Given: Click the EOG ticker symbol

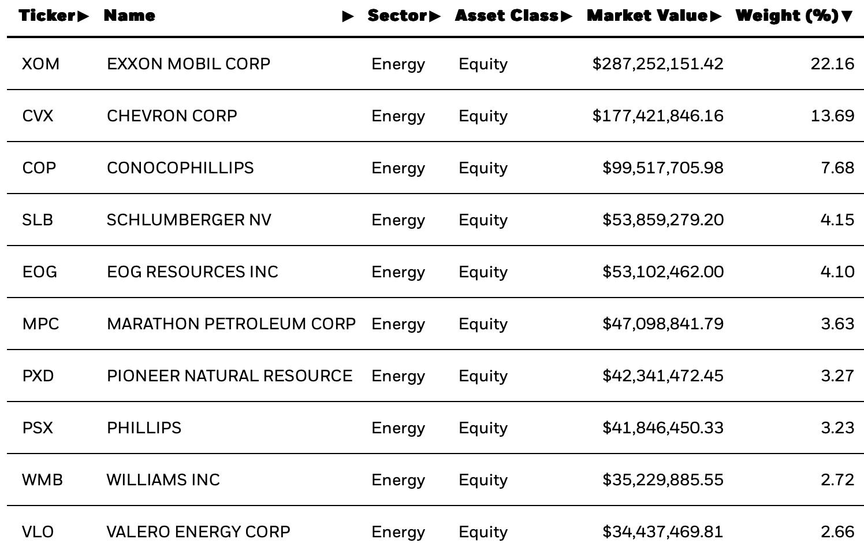Looking at the screenshot, I should 40,272.
